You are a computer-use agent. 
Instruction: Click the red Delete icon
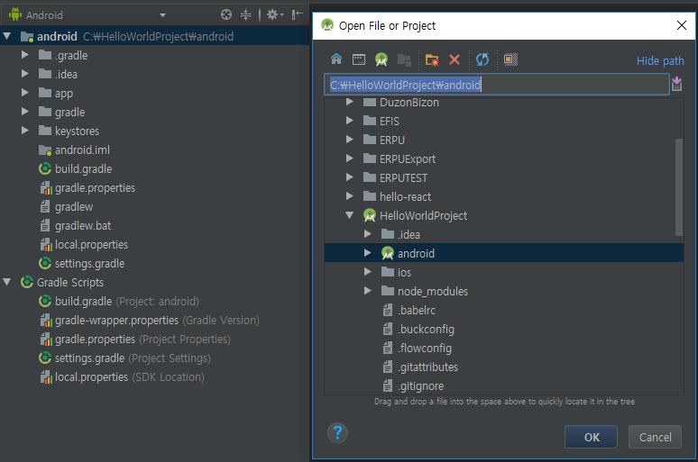point(455,59)
